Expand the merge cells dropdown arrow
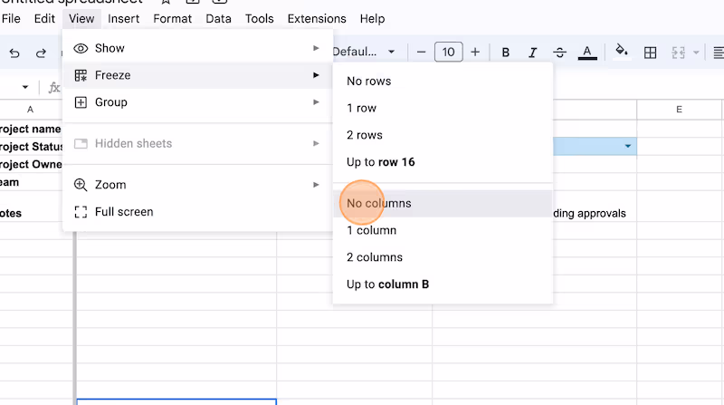Image resolution: width=724 pixels, height=405 pixels. pos(696,53)
